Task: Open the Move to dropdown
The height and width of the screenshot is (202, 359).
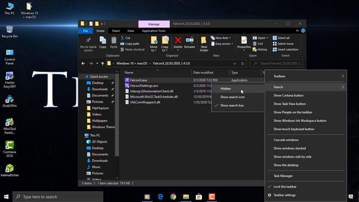Action: coord(154,49)
